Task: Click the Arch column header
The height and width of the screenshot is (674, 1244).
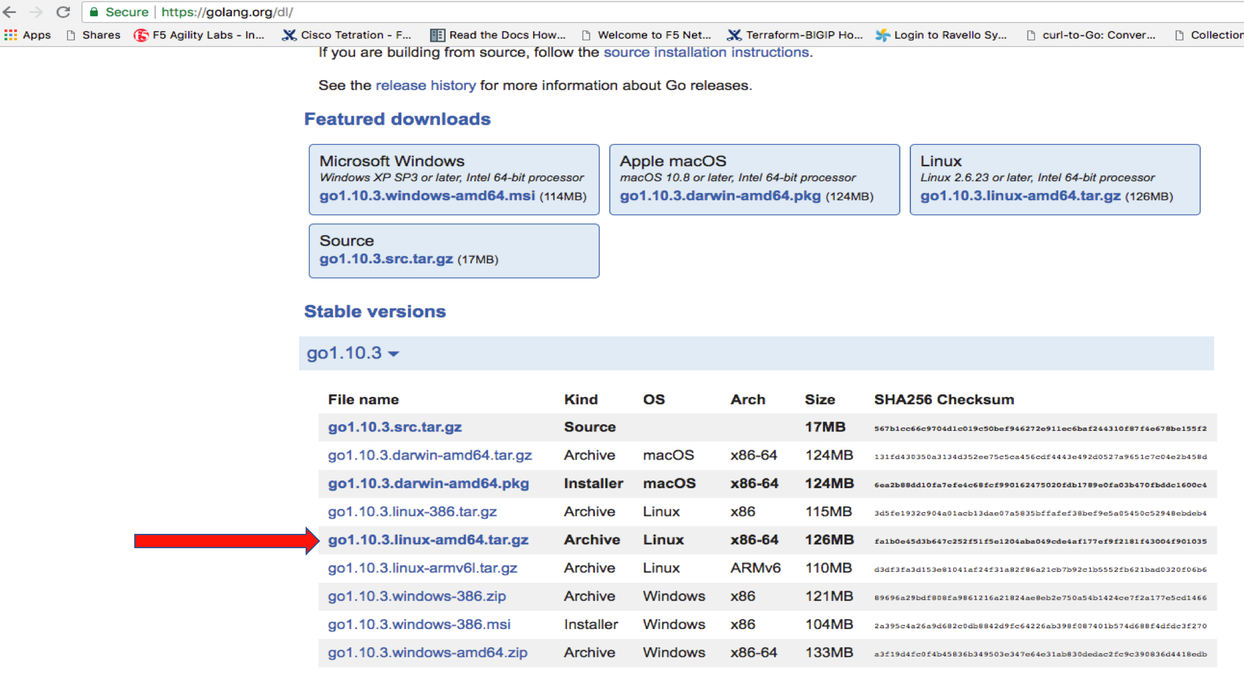Action: coord(748,400)
